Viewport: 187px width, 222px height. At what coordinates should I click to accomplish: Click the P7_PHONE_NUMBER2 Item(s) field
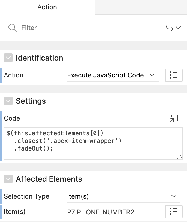112,212
